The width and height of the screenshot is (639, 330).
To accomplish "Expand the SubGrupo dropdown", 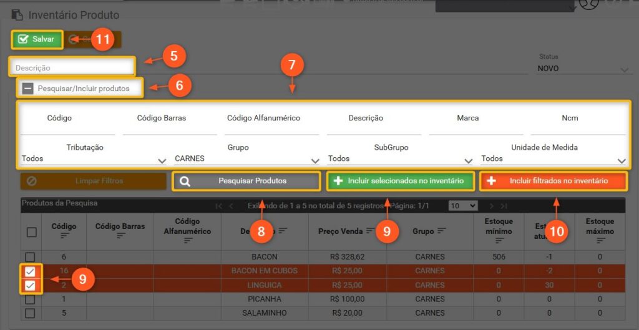I will click(399, 159).
